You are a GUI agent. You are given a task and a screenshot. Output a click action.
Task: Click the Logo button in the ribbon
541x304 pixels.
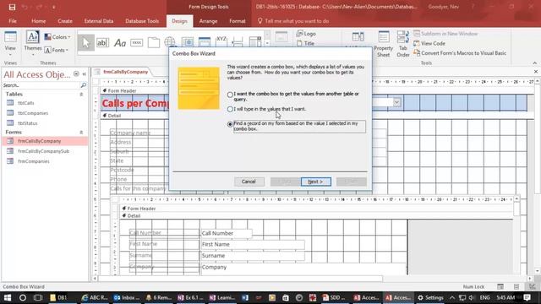306,34
